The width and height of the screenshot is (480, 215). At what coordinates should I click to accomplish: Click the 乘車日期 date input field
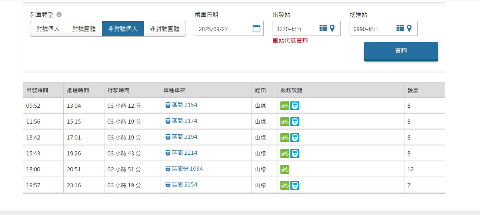pos(224,29)
